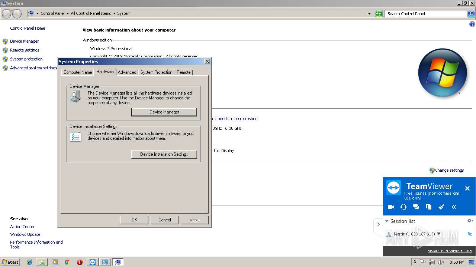Click the System window taskbar button

[118, 262]
